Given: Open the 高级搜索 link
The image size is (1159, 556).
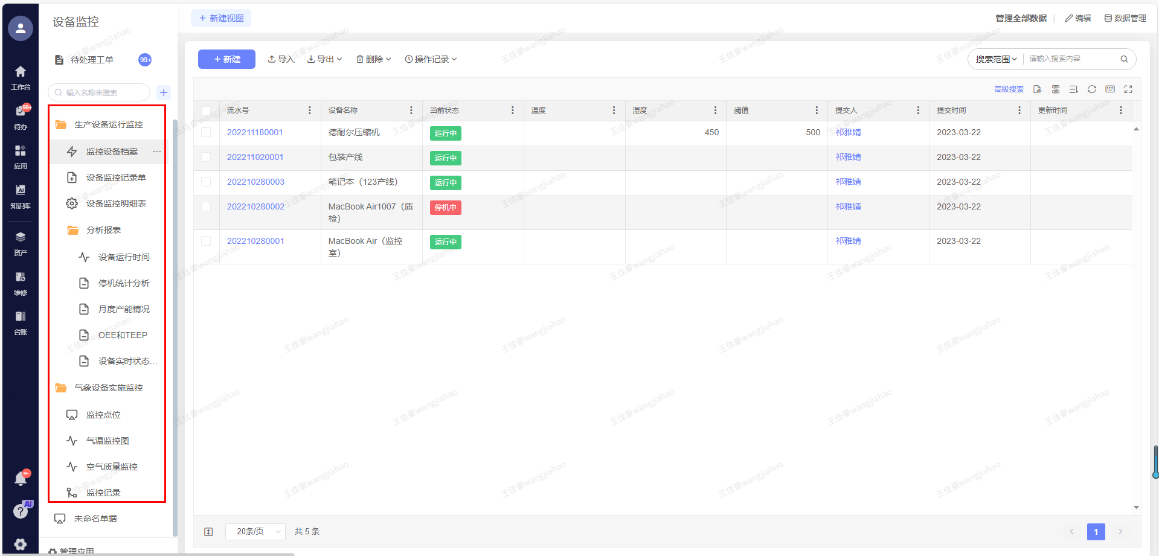Looking at the screenshot, I should pyautogui.click(x=1009, y=89).
